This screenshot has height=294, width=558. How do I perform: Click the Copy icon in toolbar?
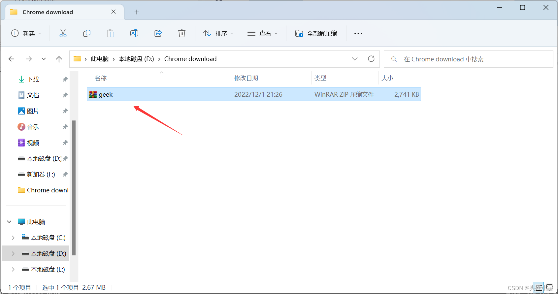[87, 33]
